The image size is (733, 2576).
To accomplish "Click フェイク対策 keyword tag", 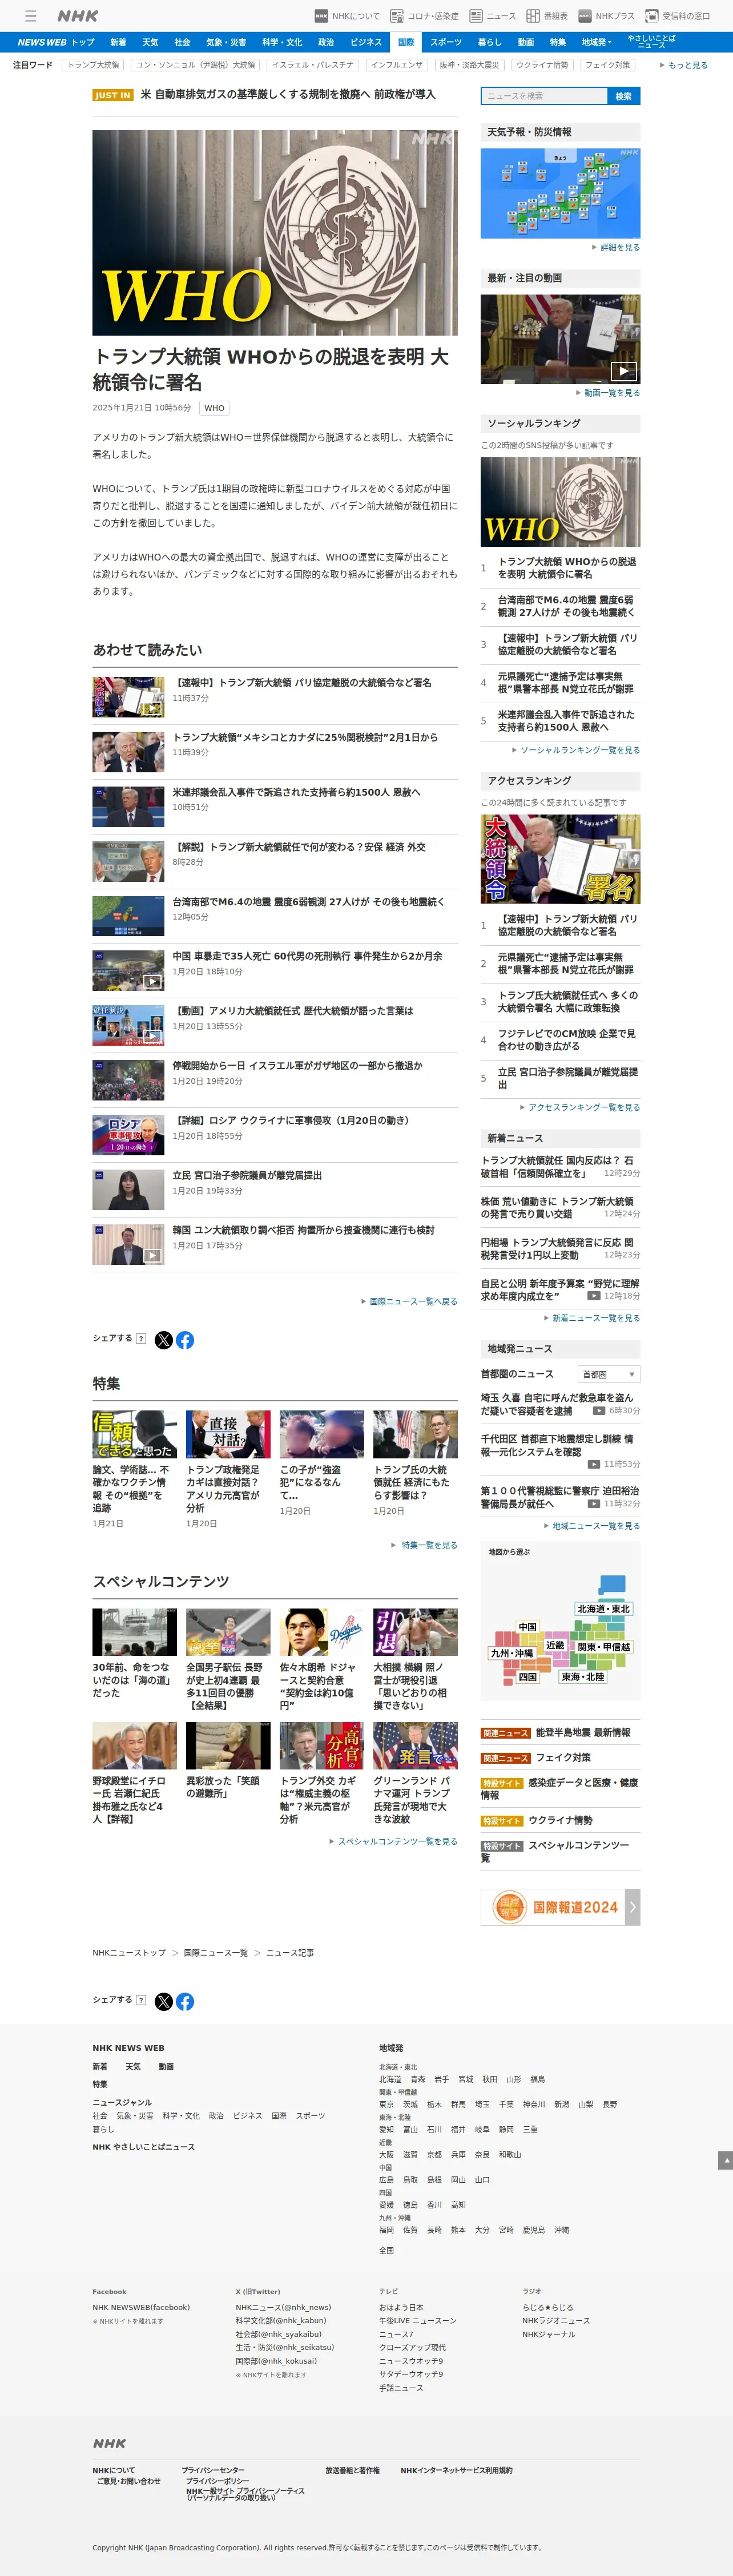I will (x=608, y=65).
